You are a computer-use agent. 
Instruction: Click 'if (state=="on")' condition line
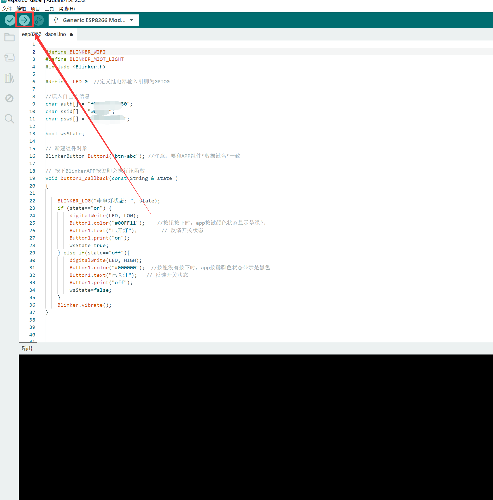click(x=85, y=208)
